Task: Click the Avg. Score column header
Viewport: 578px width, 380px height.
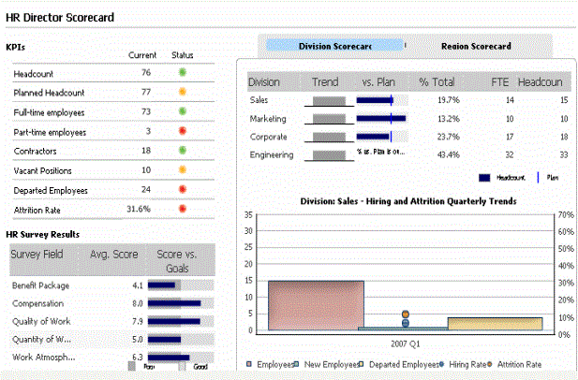Action: click(x=114, y=254)
